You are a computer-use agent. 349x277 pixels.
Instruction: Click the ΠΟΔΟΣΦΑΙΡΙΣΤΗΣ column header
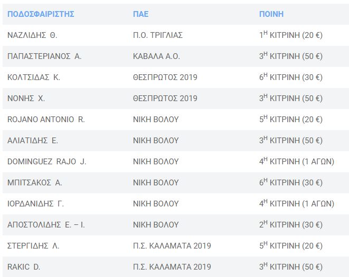click(x=41, y=14)
